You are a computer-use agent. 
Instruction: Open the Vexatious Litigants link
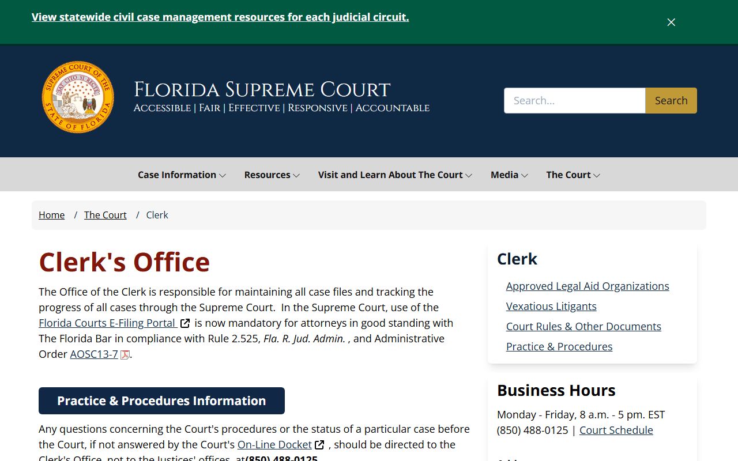pos(551,306)
